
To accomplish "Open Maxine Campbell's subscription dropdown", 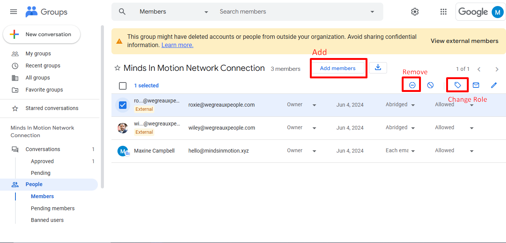I will [413, 151].
